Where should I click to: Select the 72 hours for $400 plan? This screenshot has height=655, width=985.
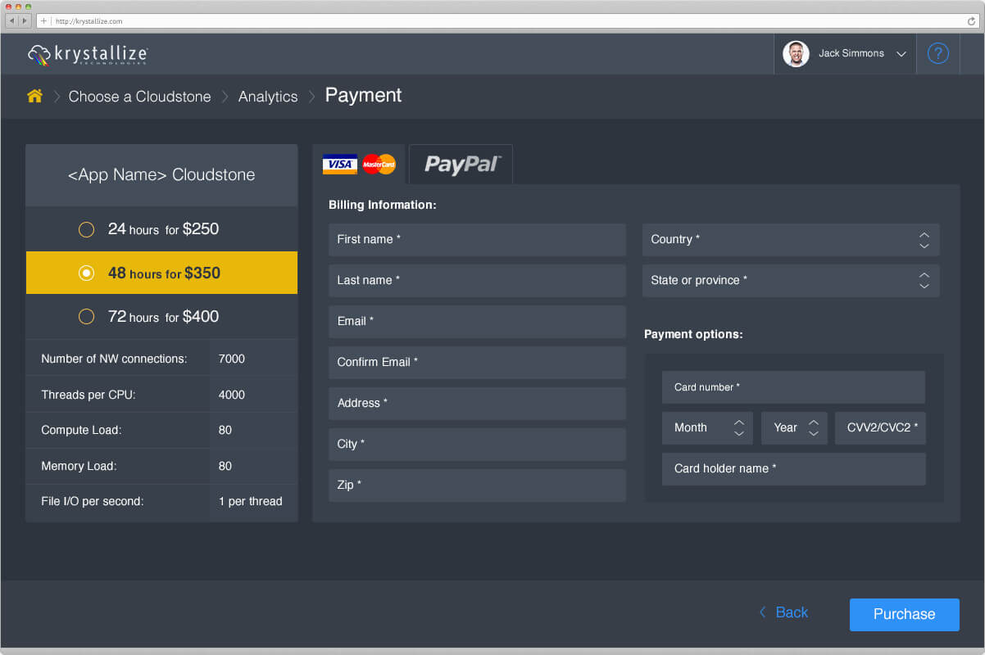point(86,317)
